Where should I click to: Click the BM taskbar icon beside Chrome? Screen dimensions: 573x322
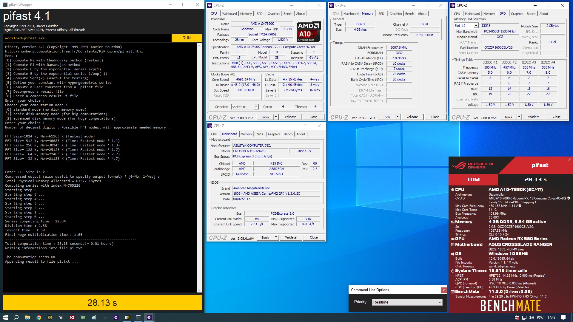(50, 318)
